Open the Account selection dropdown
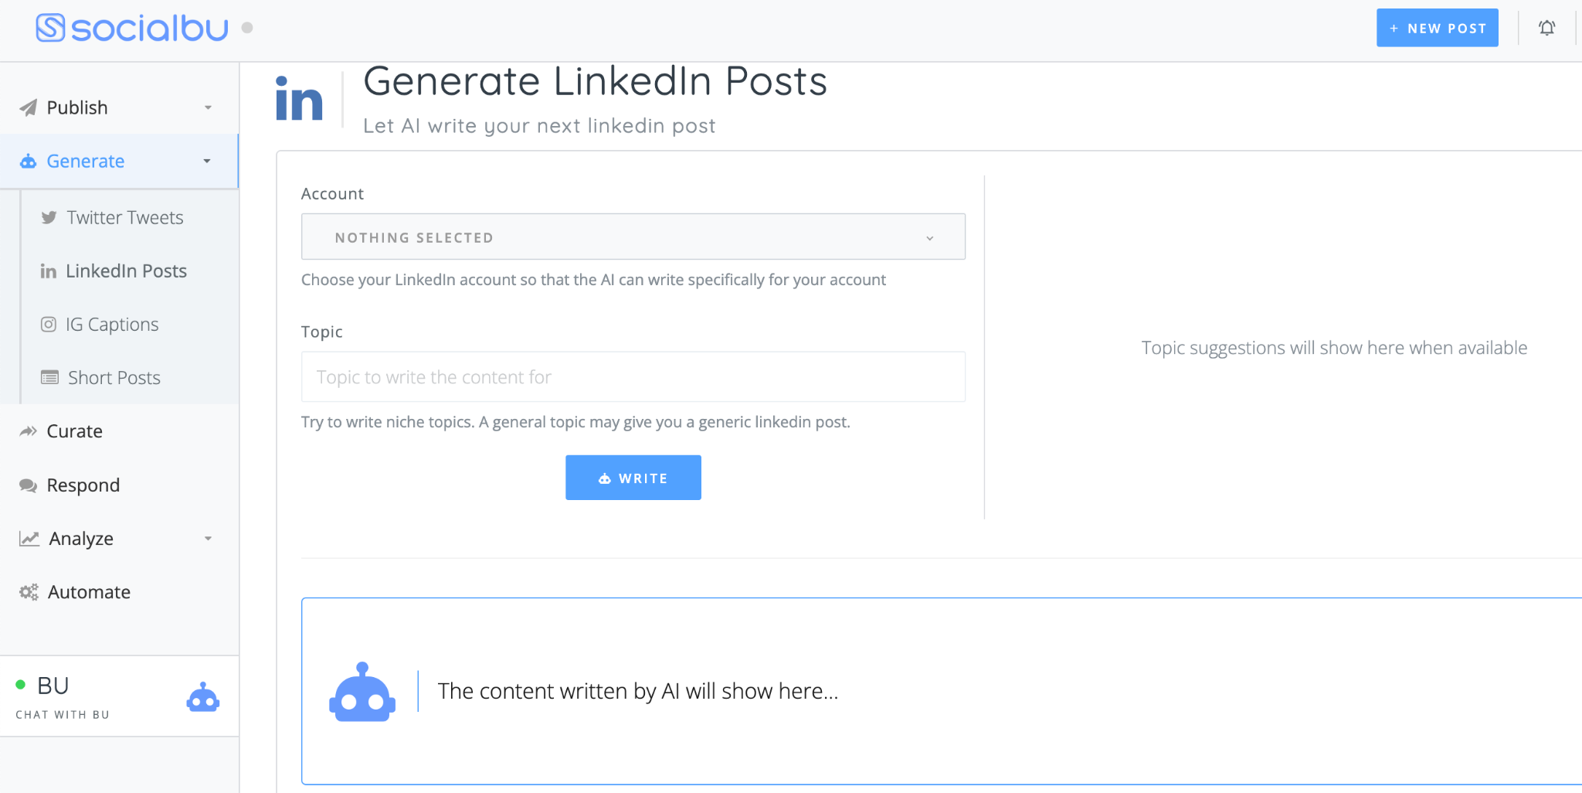Image resolution: width=1582 pixels, height=793 pixels. (x=633, y=237)
